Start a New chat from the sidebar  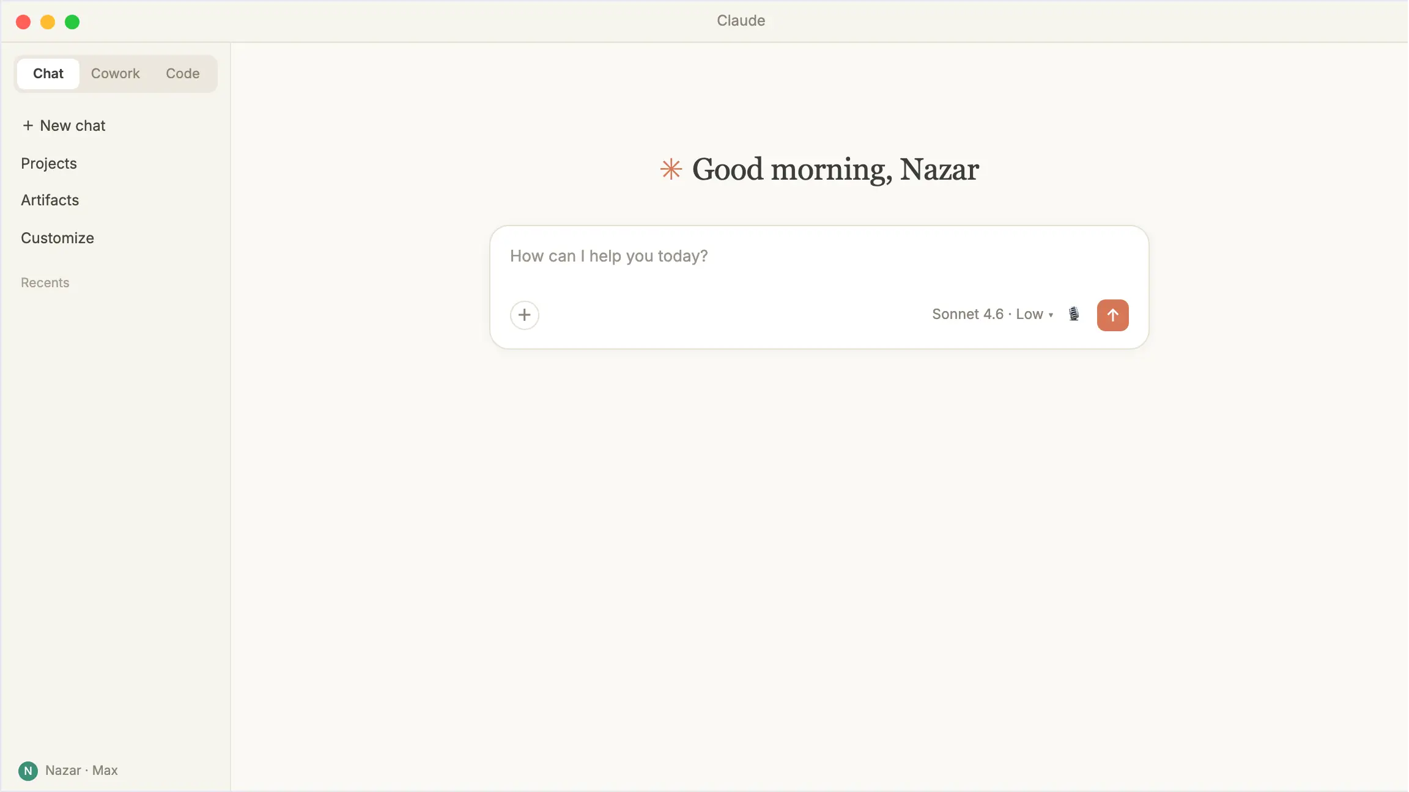point(64,125)
